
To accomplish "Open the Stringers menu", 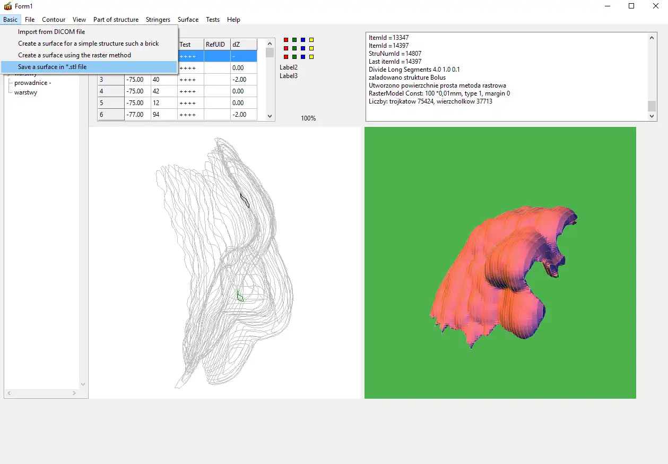I will pos(158,20).
